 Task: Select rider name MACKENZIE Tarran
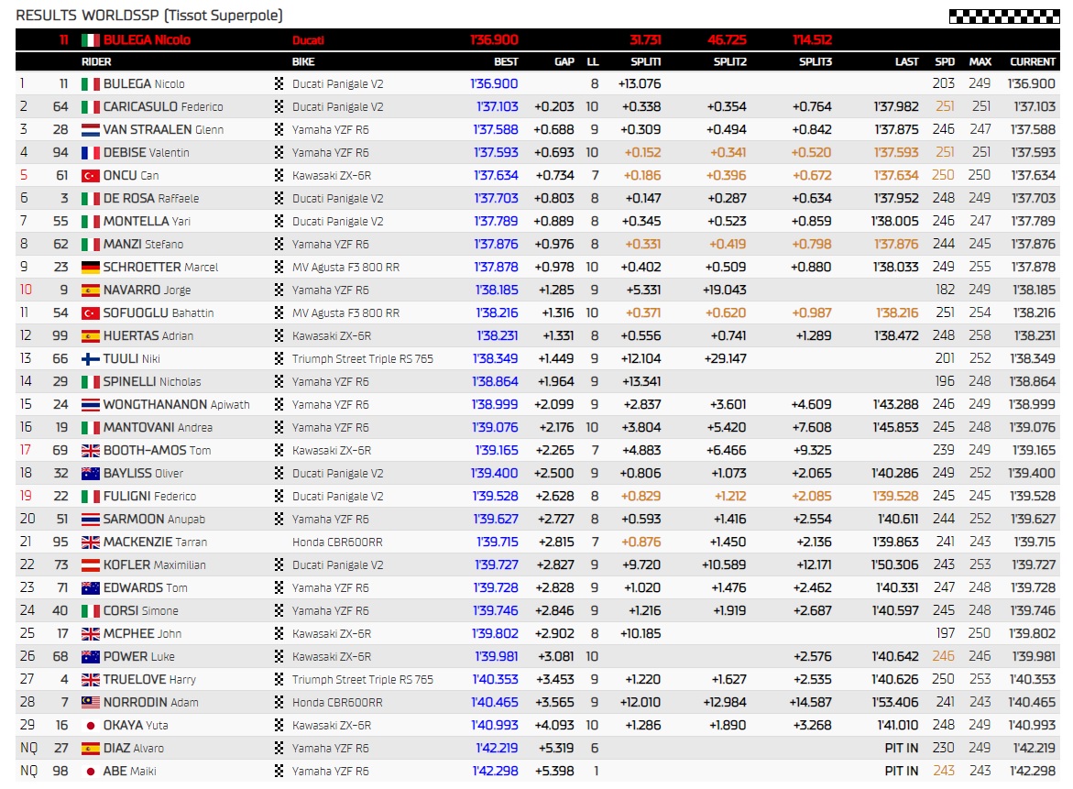156,542
